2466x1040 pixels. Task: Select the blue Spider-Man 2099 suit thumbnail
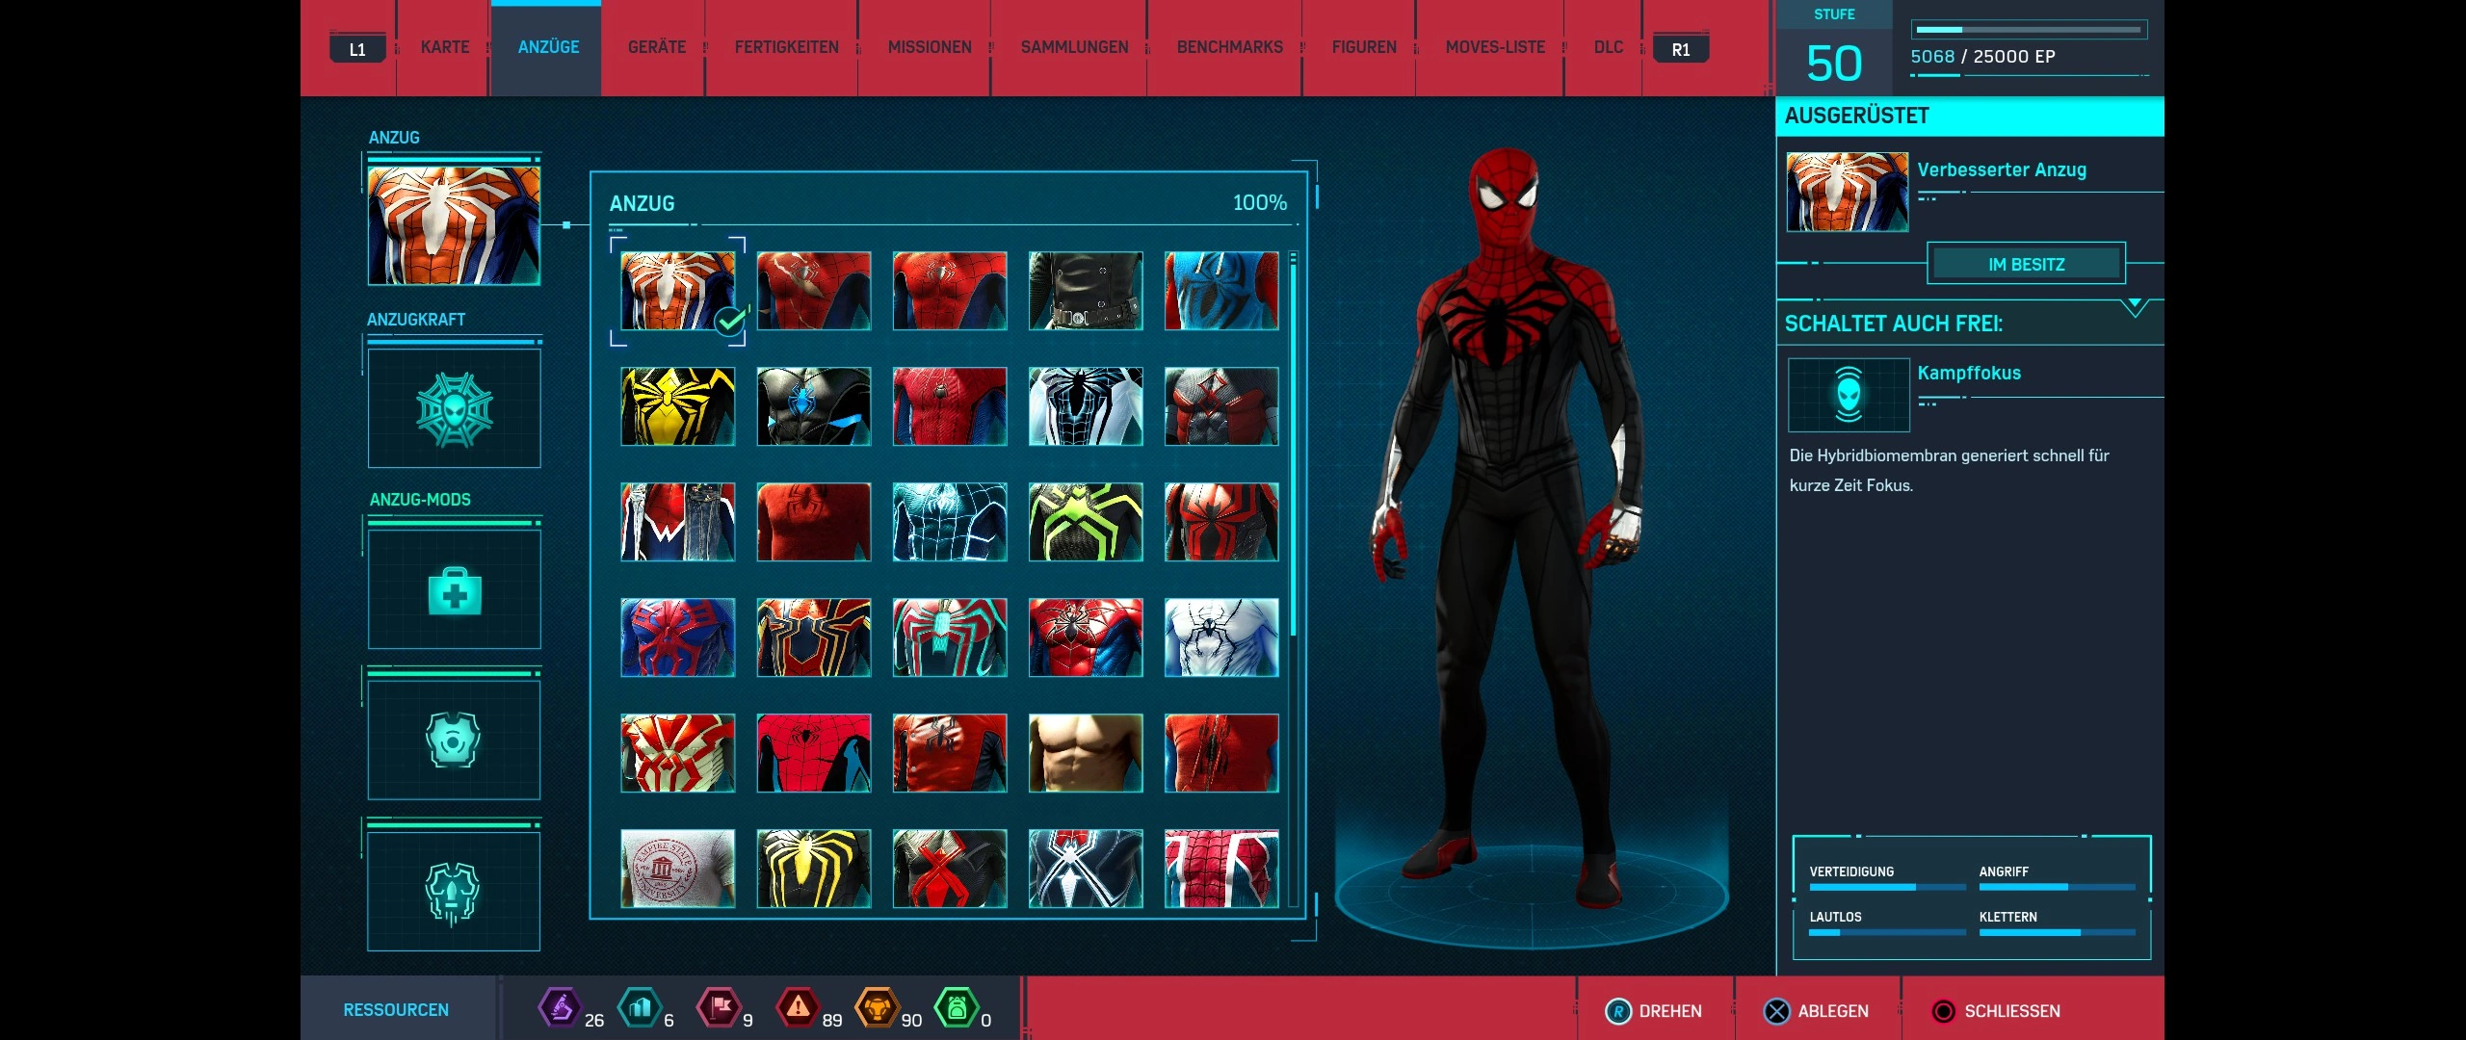point(678,637)
